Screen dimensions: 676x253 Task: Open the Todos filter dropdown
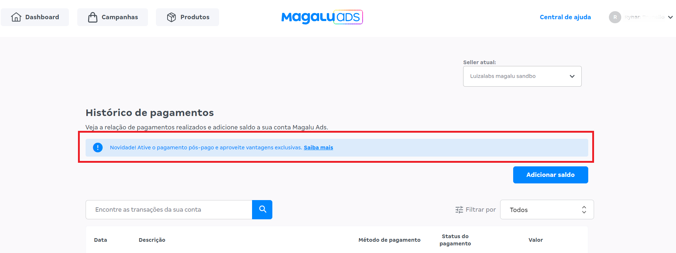coord(547,210)
